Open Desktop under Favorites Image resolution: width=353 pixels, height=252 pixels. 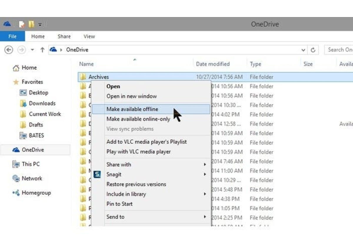(39, 93)
